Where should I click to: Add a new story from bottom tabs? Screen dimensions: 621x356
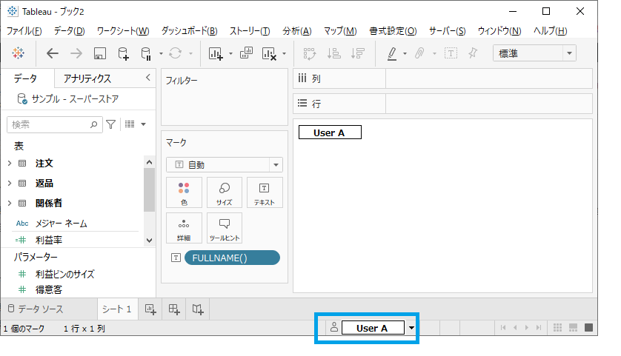click(198, 309)
